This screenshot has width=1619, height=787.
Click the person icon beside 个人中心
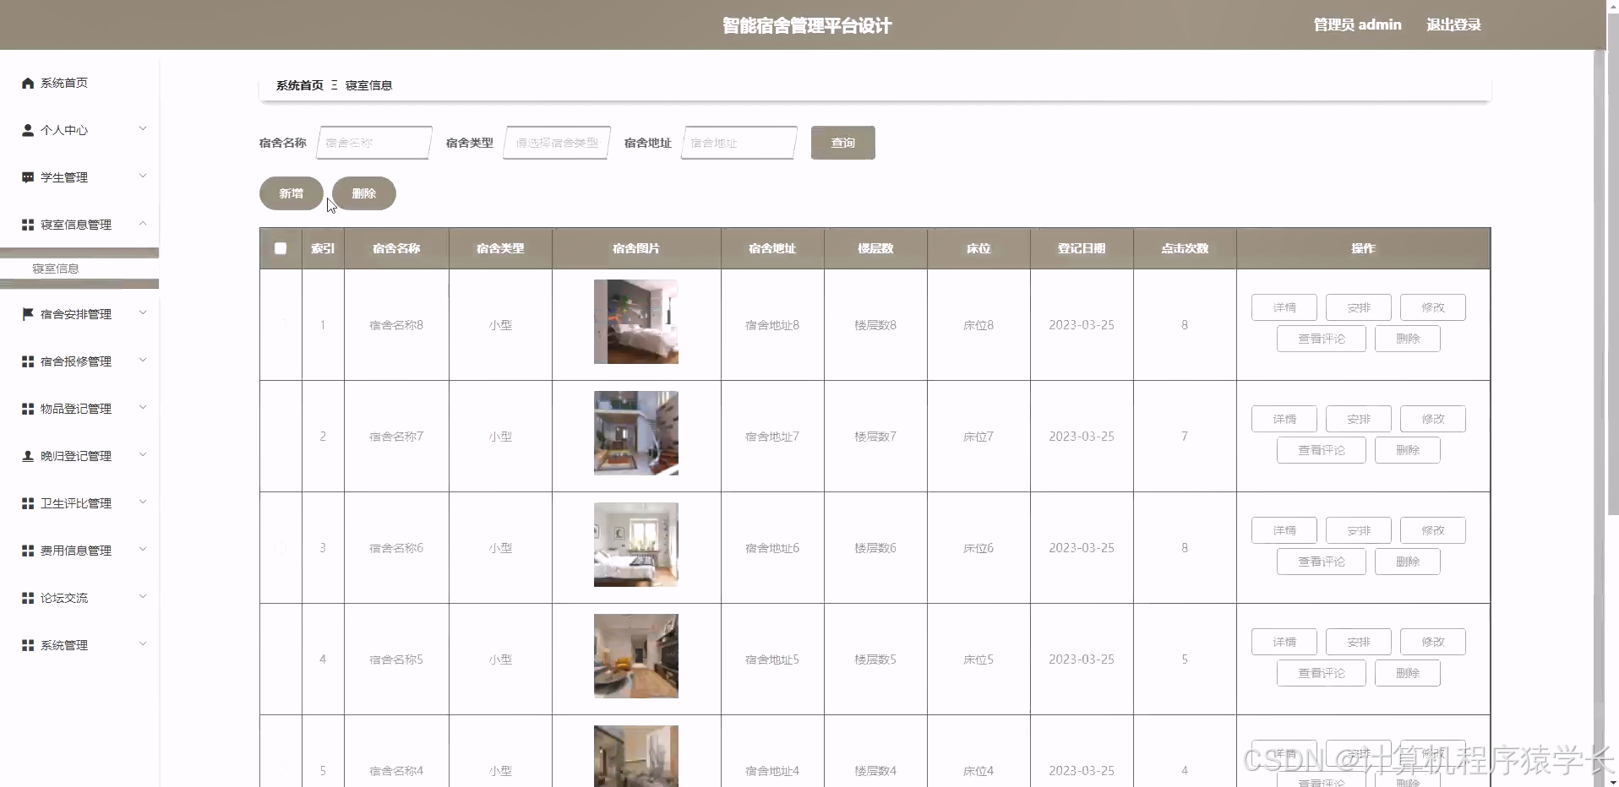pos(28,130)
